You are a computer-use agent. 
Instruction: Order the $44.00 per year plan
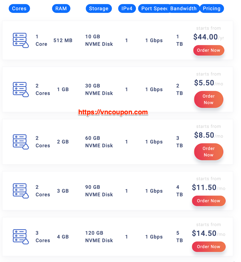click(209, 50)
